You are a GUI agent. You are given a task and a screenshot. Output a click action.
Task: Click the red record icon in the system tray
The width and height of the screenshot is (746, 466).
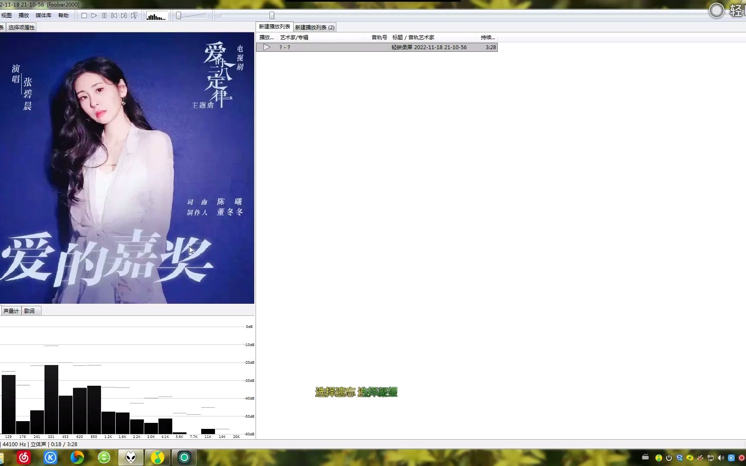click(742, 458)
